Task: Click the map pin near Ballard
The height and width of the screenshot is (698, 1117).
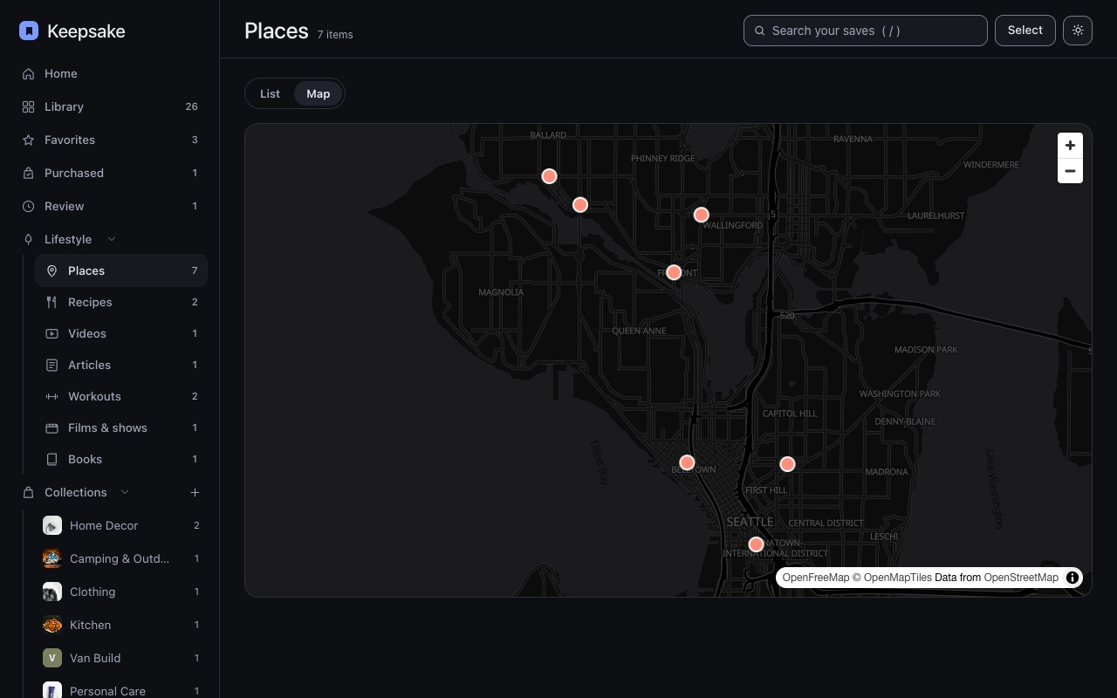Action: pos(549,176)
